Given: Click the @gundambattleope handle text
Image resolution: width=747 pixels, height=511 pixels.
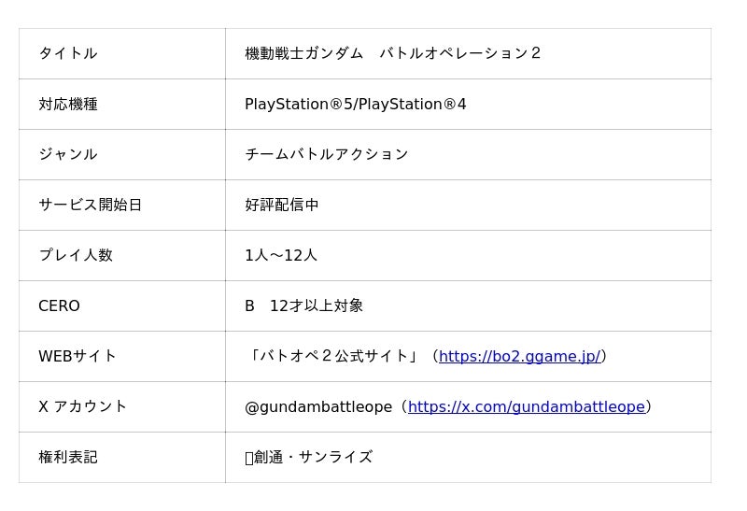Looking at the screenshot, I should (x=317, y=406).
